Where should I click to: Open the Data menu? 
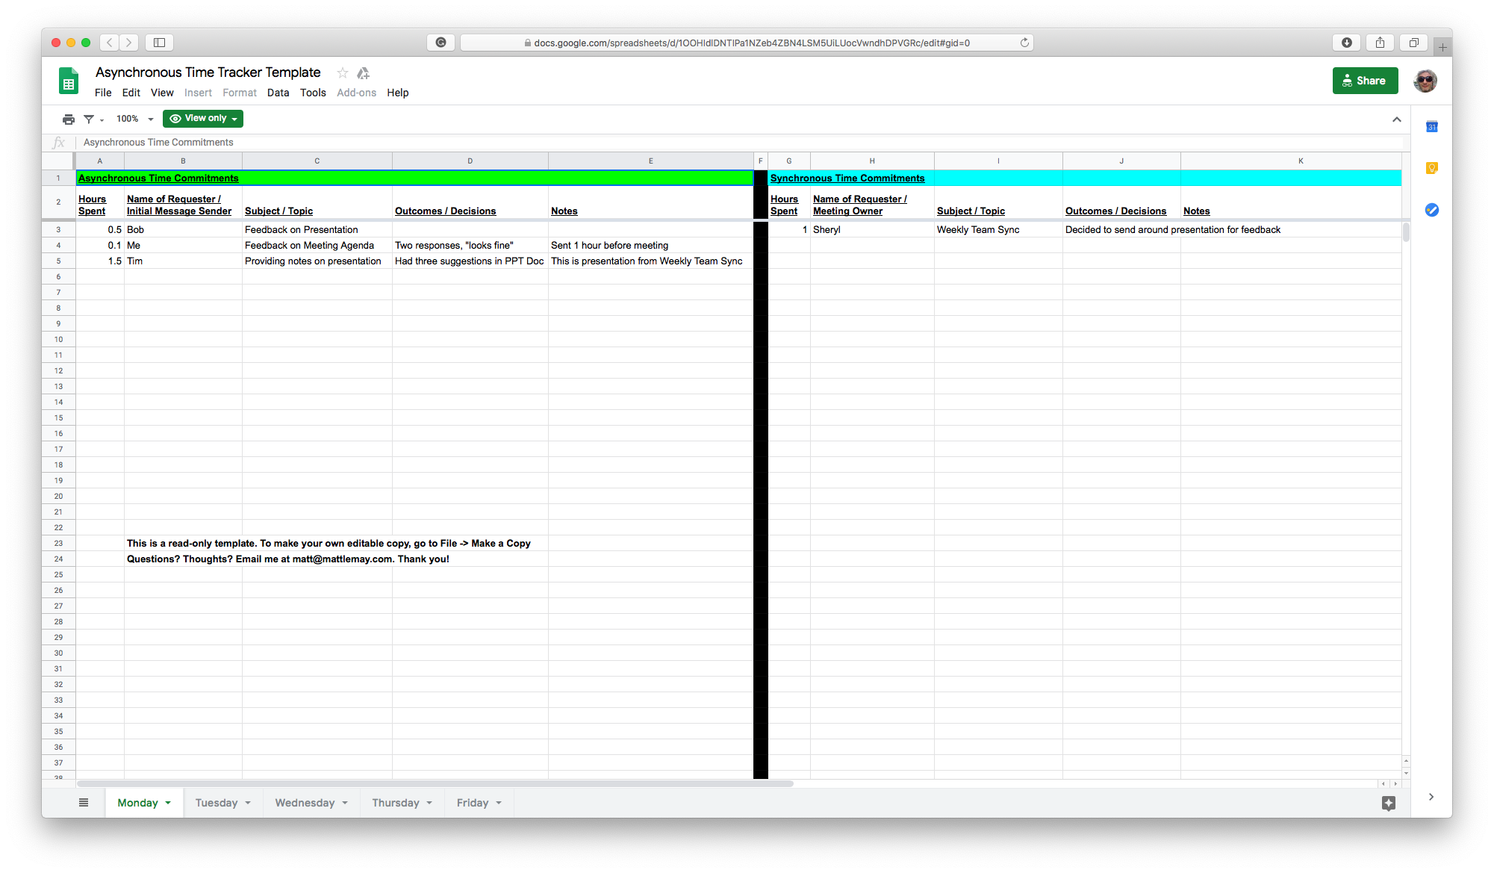(x=278, y=93)
